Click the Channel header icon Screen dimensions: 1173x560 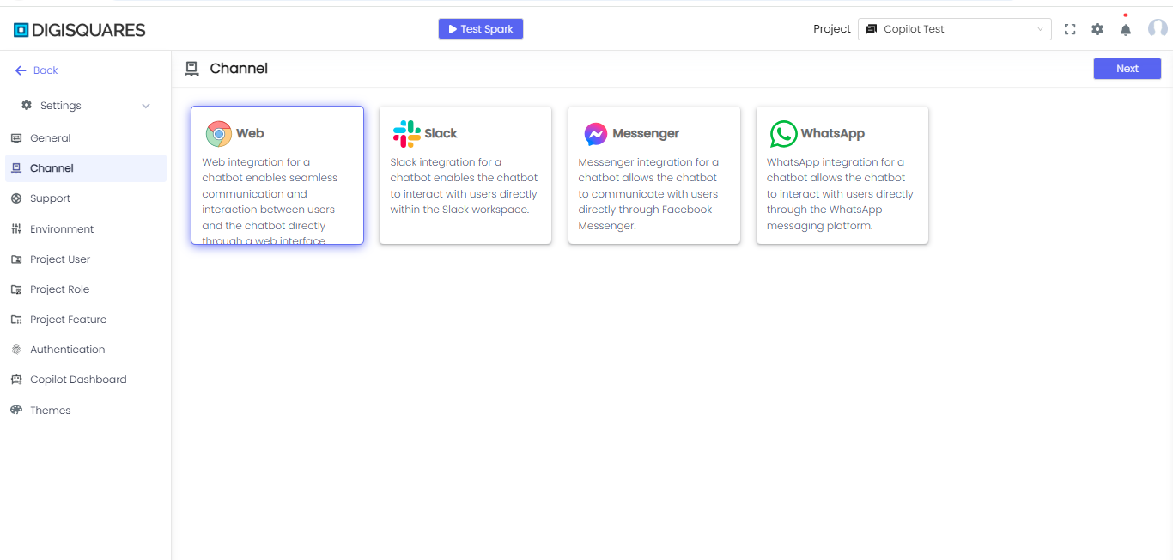point(192,69)
